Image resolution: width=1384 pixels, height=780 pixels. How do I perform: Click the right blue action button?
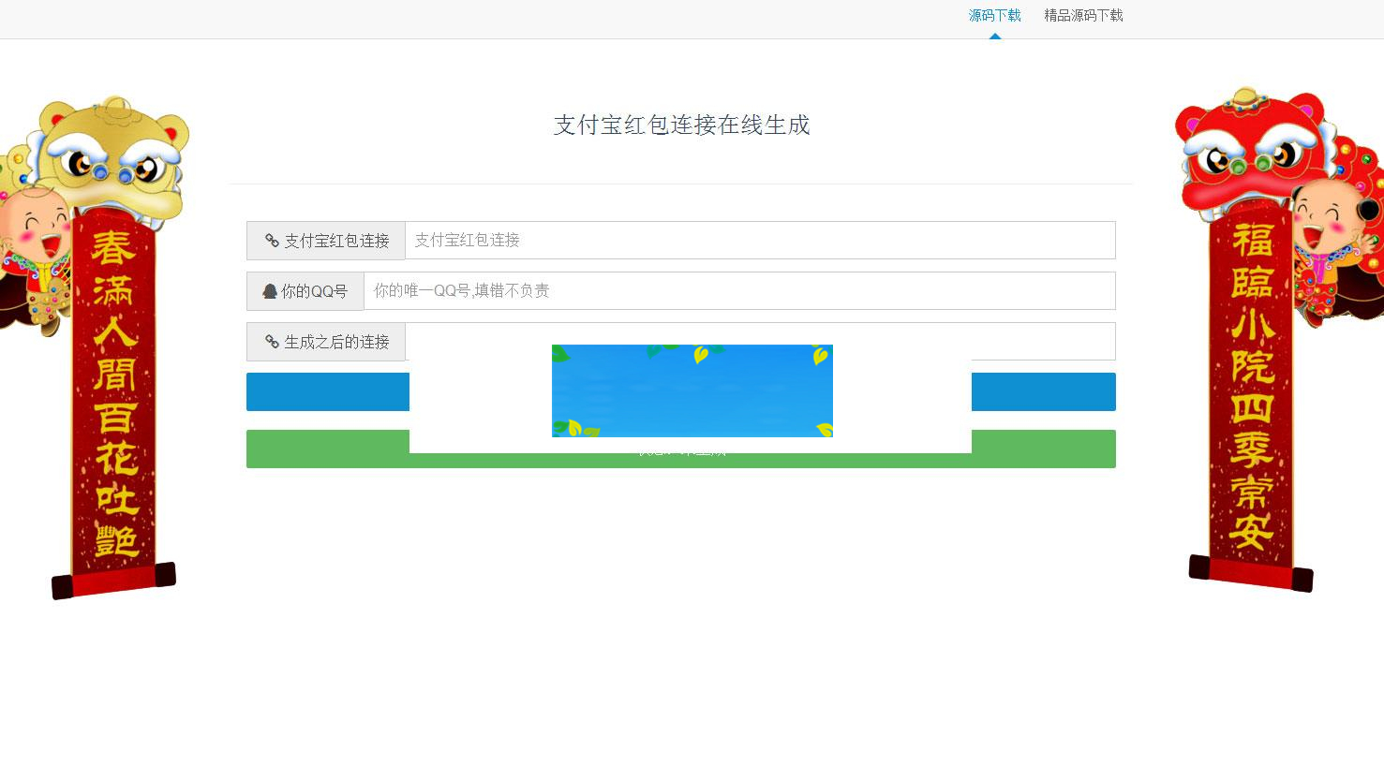click(1043, 391)
